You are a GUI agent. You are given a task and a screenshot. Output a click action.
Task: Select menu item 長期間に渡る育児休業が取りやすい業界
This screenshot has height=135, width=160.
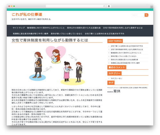pyautogui.click(x=30, y=34)
